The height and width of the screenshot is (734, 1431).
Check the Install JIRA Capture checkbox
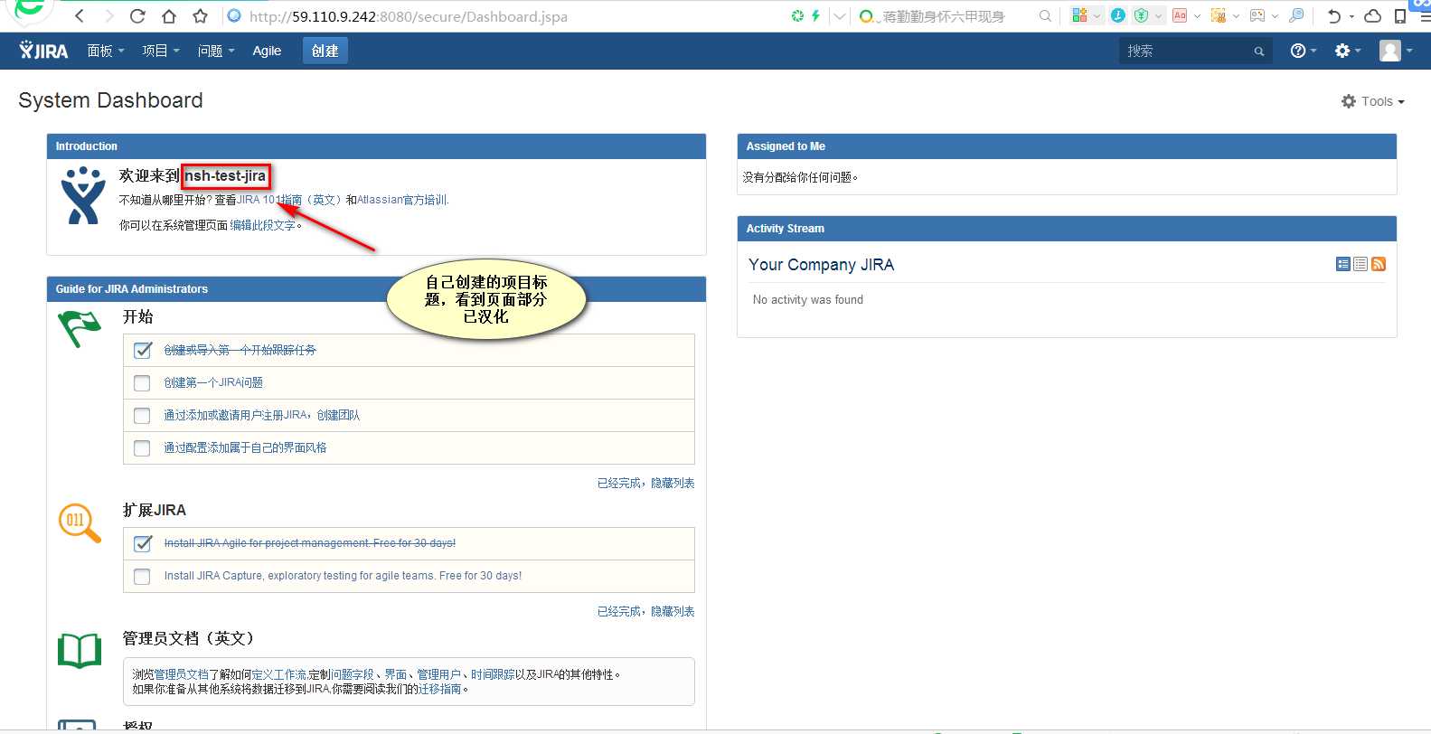(x=142, y=577)
